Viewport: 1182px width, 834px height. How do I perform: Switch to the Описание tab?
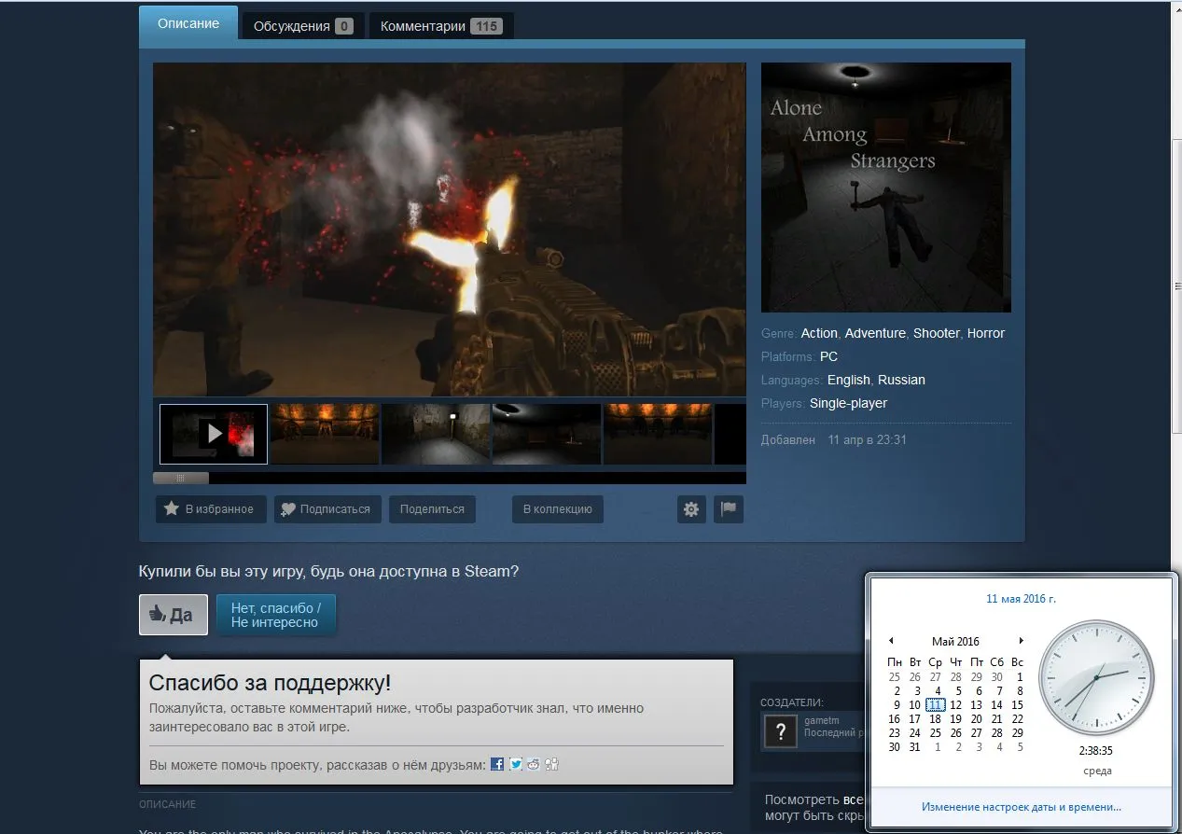[188, 23]
